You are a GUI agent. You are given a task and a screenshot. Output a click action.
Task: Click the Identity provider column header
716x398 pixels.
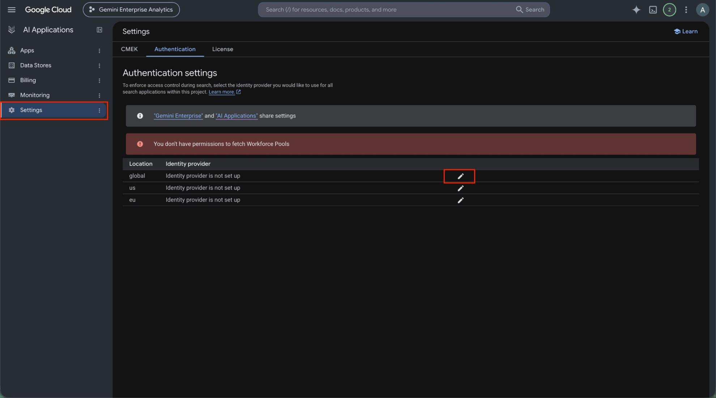click(188, 164)
